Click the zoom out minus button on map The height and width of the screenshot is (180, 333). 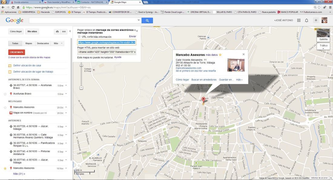81,88
